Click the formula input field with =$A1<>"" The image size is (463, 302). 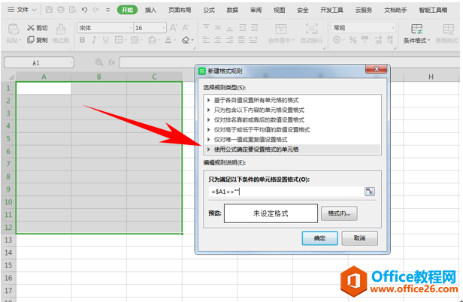pyautogui.click(x=286, y=192)
